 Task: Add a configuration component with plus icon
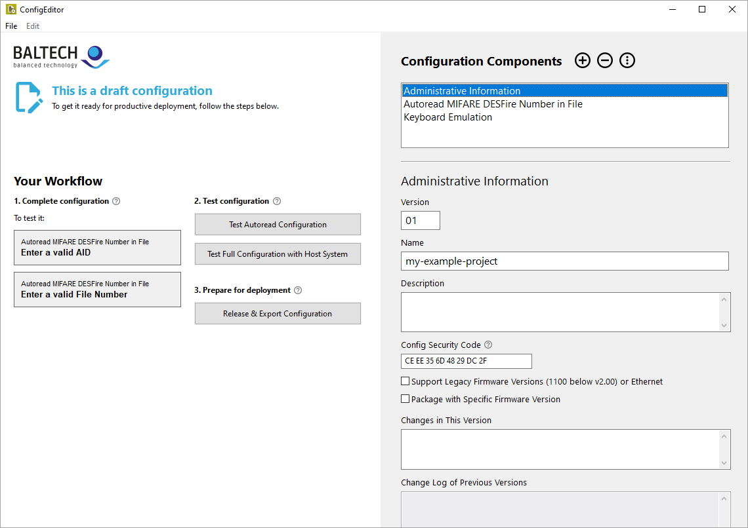(583, 60)
